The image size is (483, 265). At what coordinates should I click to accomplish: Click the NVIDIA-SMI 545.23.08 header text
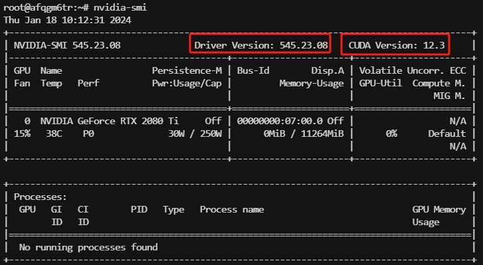coord(67,45)
